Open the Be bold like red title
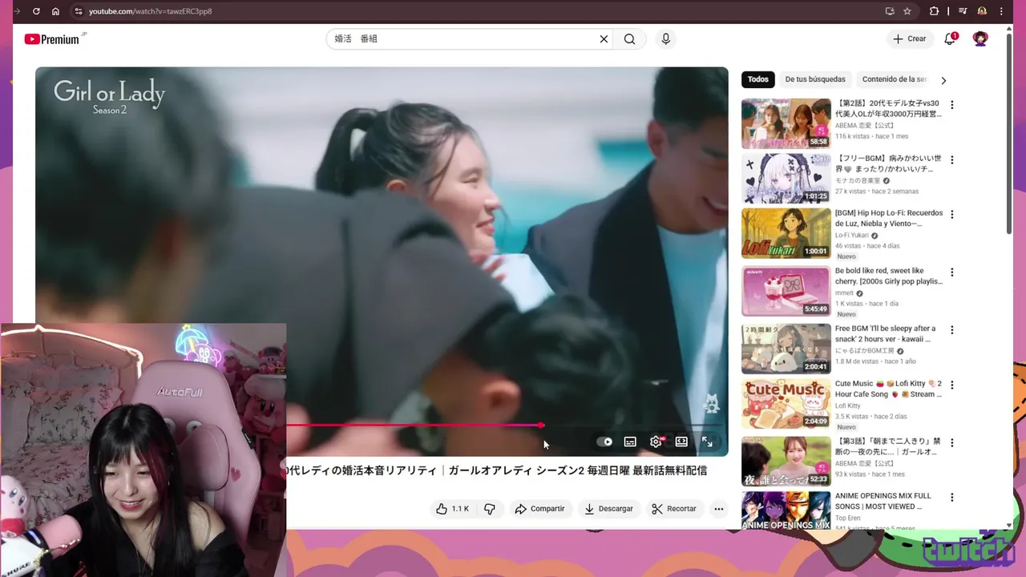1026x577 pixels. point(889,276)
